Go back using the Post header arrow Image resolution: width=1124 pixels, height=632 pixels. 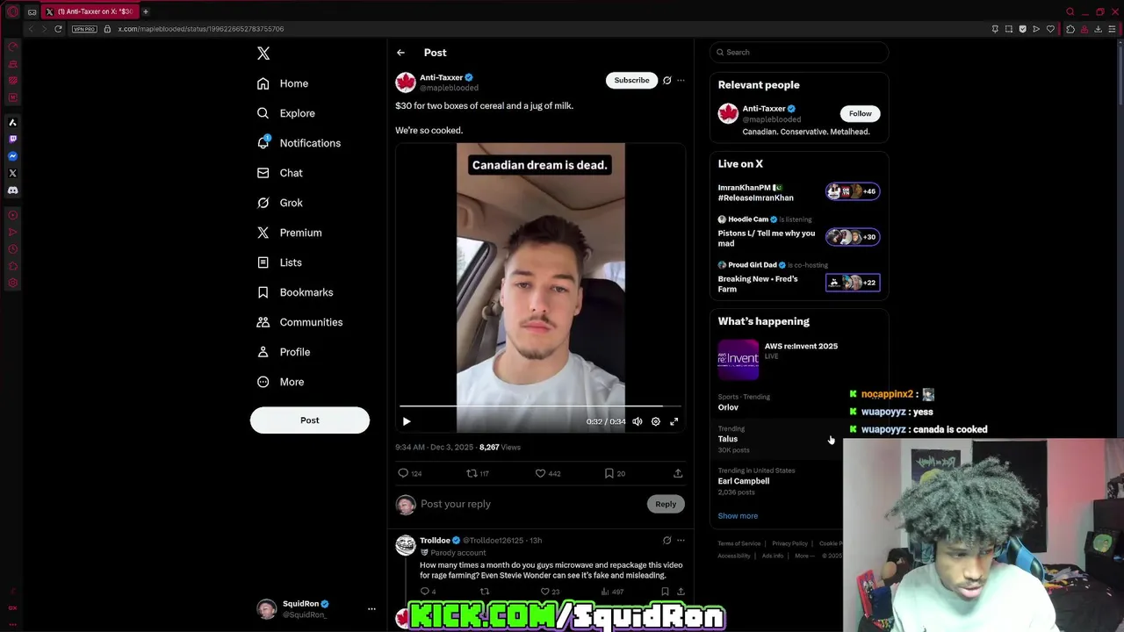click(400, 53)
